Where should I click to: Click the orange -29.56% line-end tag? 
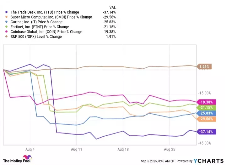coord(207,119)
